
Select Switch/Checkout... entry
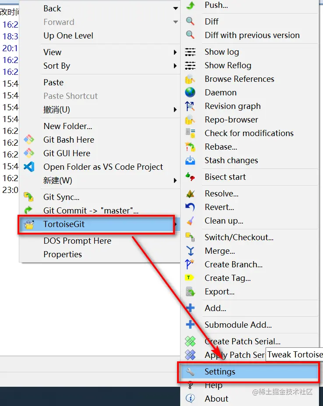[239, 237]
